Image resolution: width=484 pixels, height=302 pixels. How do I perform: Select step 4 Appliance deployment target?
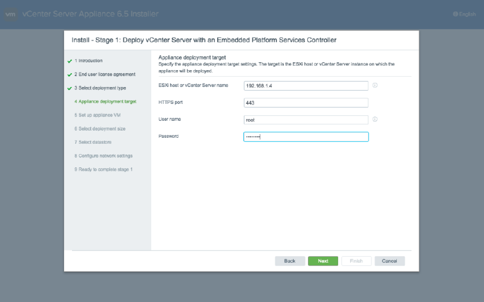point(105,101)
